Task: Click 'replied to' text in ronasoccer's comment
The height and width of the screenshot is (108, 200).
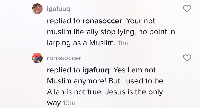Action: (x=63, y=70)
